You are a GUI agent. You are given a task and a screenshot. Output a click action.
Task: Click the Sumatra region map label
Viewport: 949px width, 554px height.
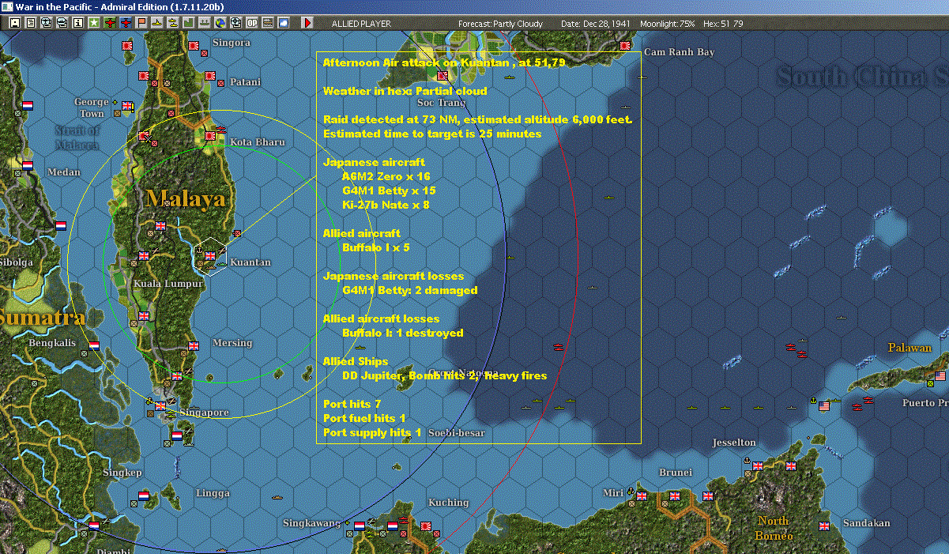[x=42, y=318]
